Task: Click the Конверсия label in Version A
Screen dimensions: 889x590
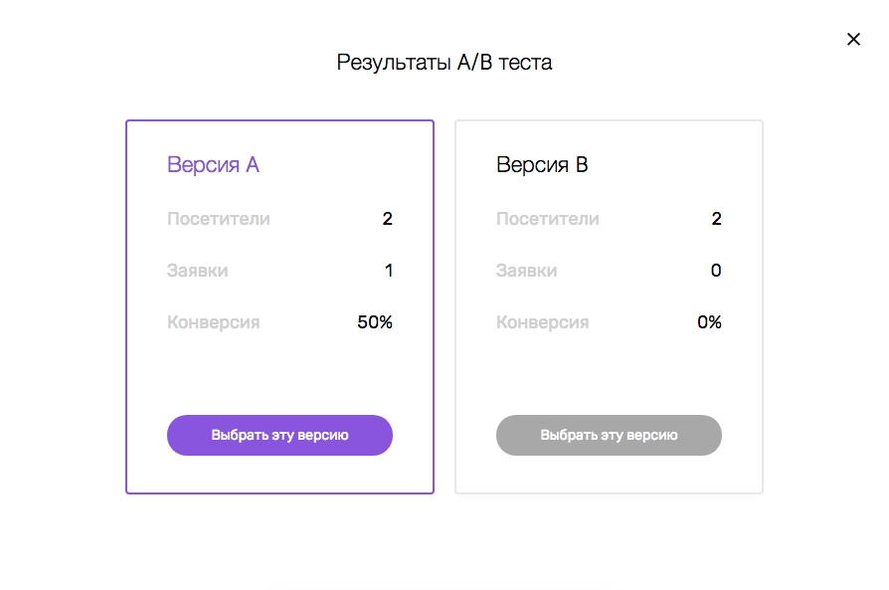Action: (x=213, y=322)
